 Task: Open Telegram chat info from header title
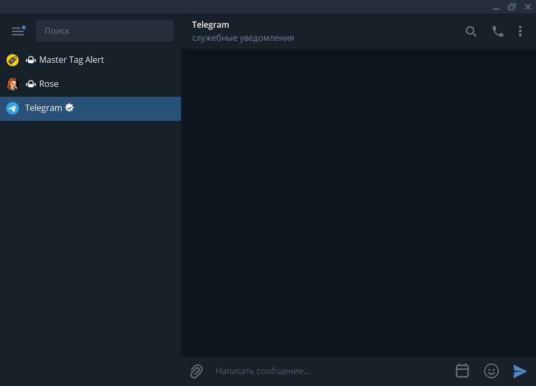coord(210,25)
